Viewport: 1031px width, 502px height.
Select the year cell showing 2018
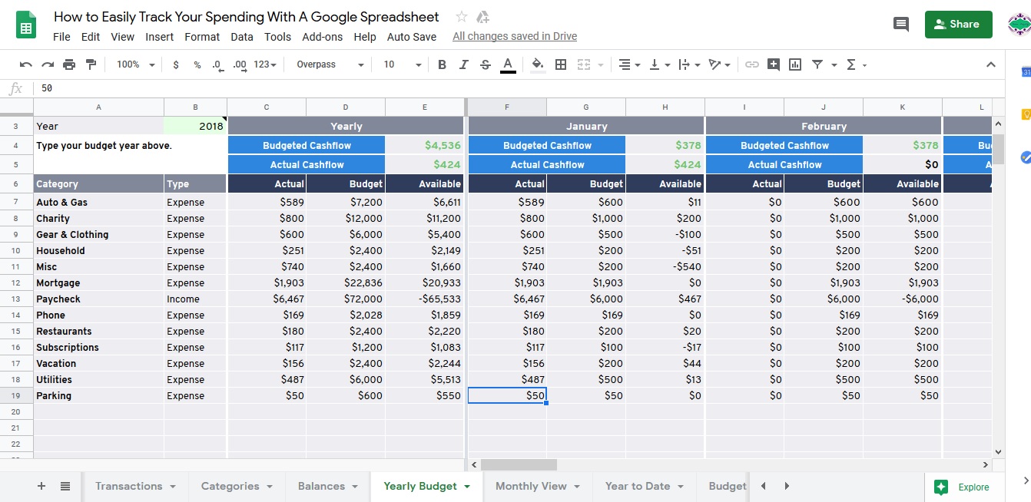(195, 126)
